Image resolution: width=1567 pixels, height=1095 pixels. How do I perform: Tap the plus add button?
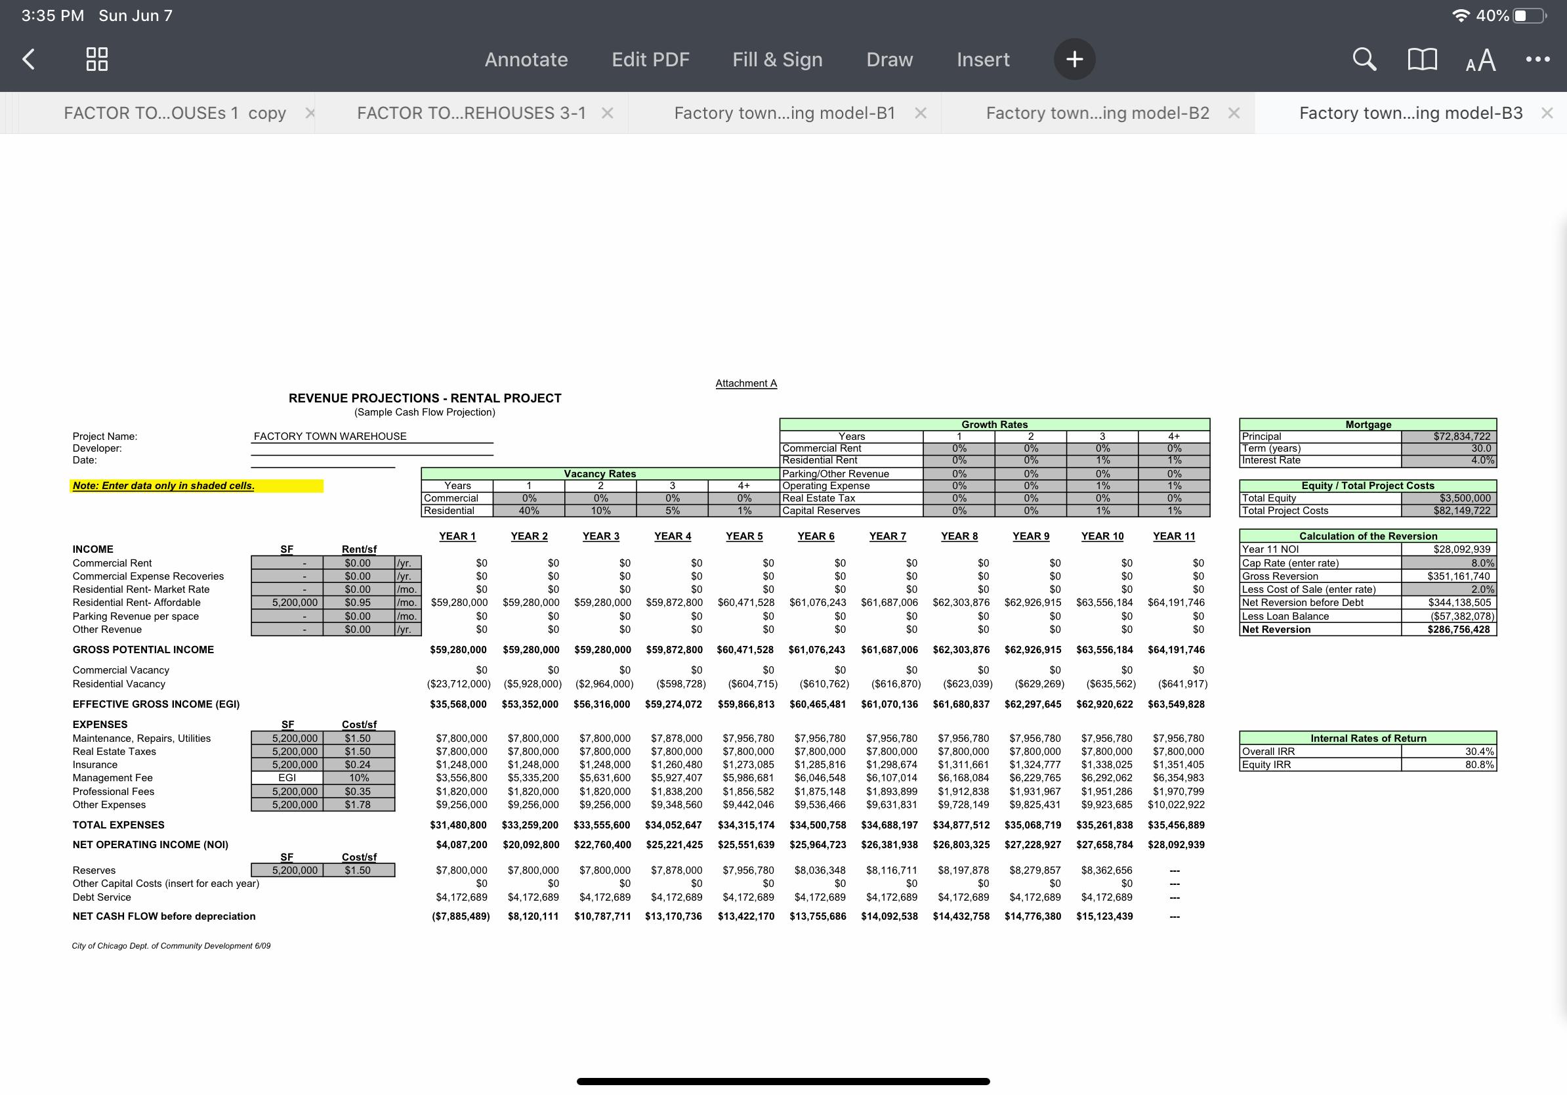[1074, 59]
